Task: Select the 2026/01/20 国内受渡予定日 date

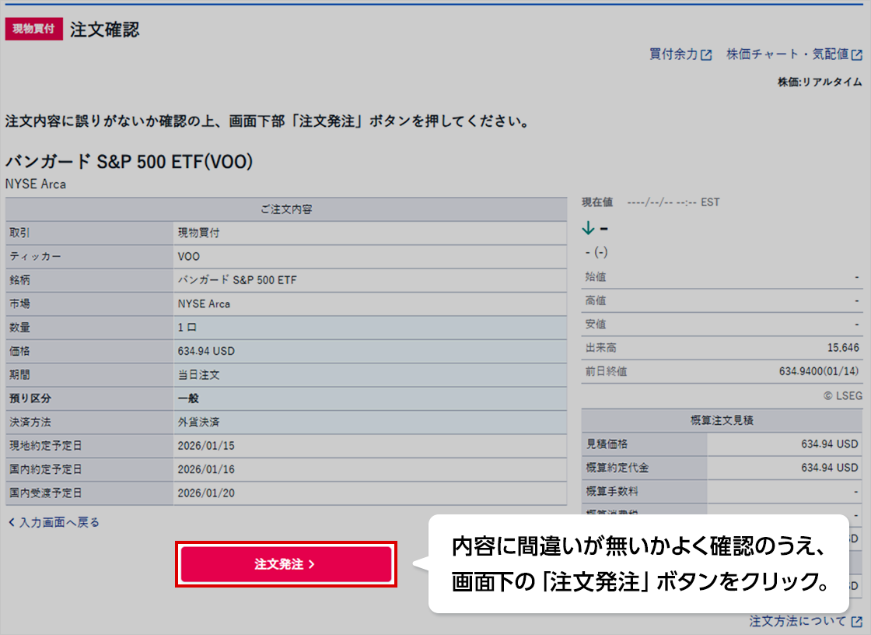Action: tap(206, 493)
